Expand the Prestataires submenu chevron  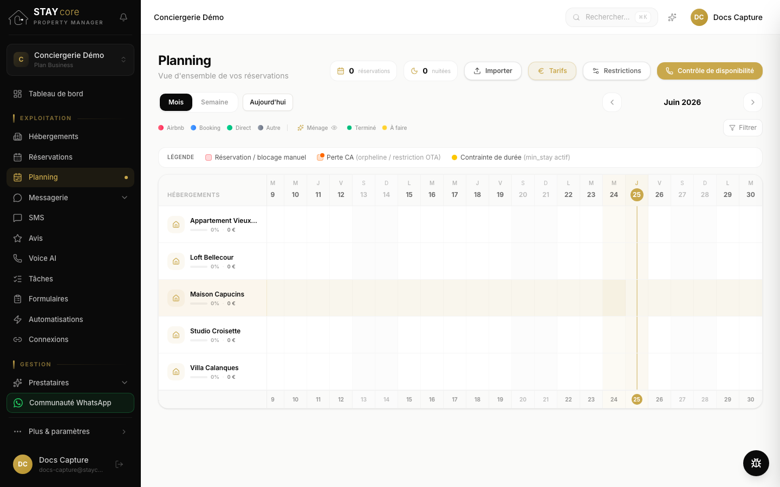click(x=125, y=383)
